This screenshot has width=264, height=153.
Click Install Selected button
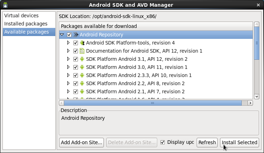[x=240, y=143]
